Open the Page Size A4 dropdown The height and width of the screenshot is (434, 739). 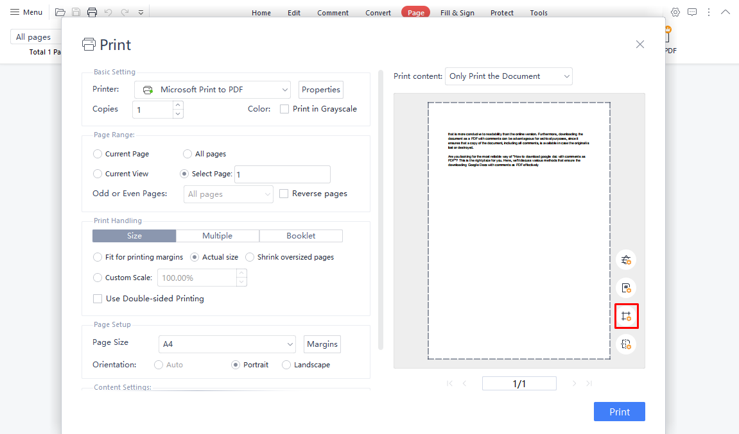pyautogui.click(x=227, y=344)
